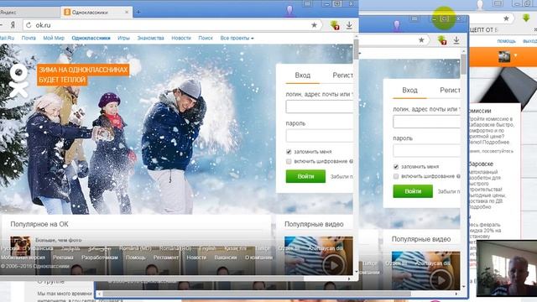The image size is (537, 302).
Task: Click the white OK logo on the winter banner
Action: pos(18,81)
